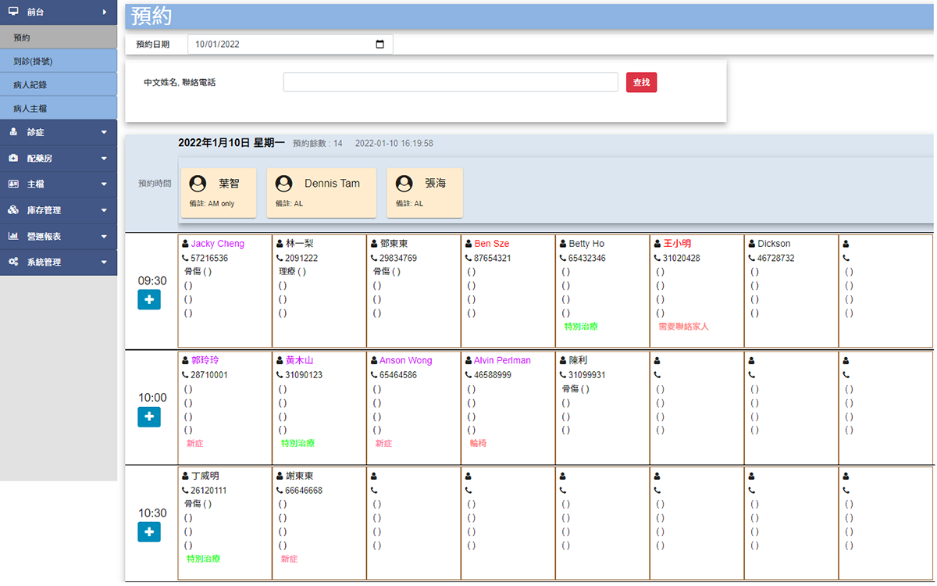
Task: Expand the 診症 sidebar dropdown arrow
Action: point(104,132)
